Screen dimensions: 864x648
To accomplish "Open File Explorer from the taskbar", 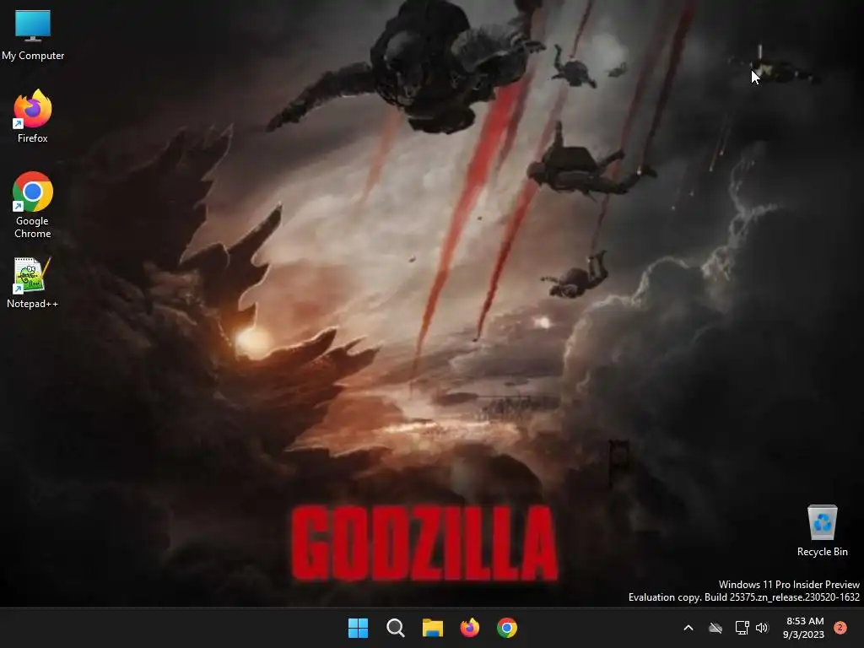I will click(433, 628).
